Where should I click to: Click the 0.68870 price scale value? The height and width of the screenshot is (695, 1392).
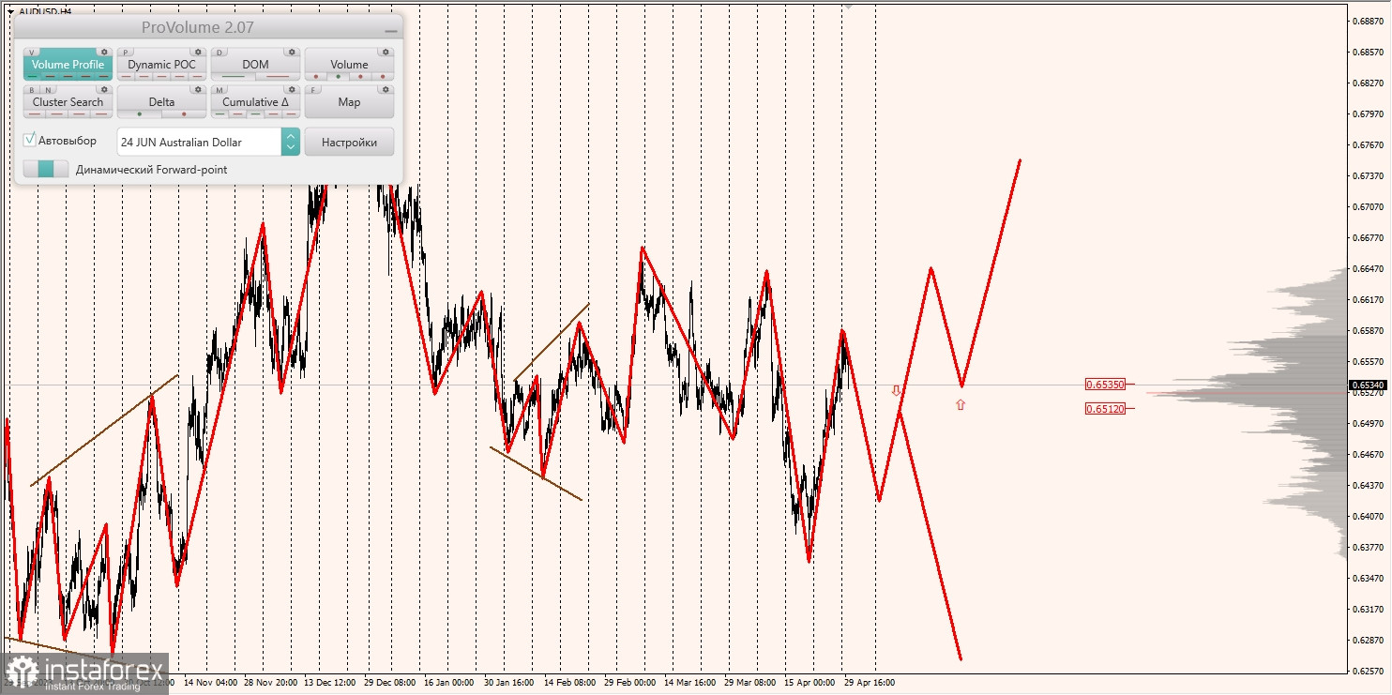click(1367, 22)
